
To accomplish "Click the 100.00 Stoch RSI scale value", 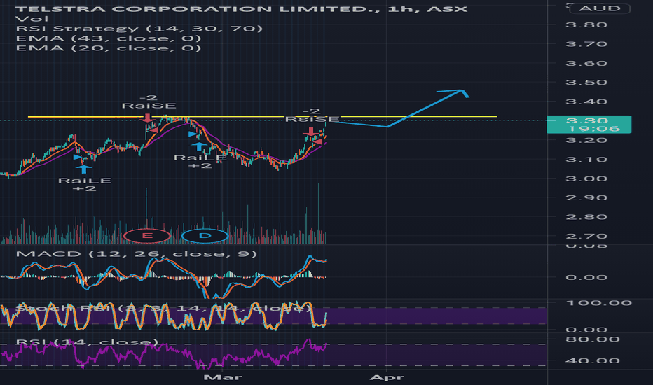I will [x=598, y=303].
